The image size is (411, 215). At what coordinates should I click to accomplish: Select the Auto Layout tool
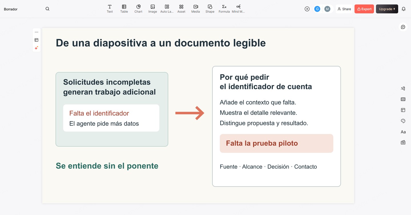click(167, 9)
